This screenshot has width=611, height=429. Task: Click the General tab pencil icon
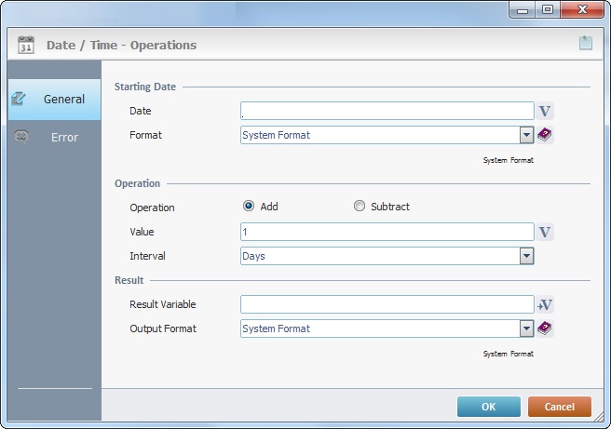[x=19, y=99]
